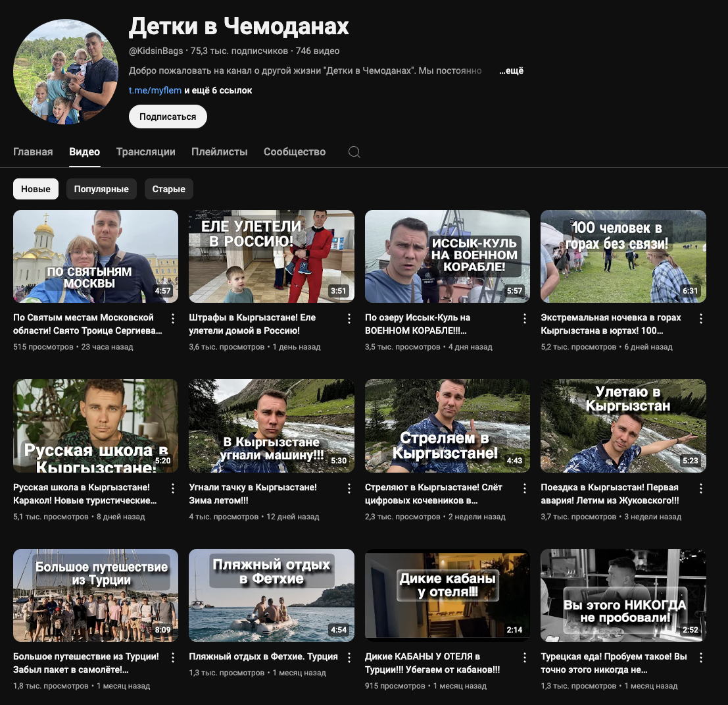
Task: Open options menu for 'По озеру Иссык-Куль' video
Action: (x=525, y=319)
